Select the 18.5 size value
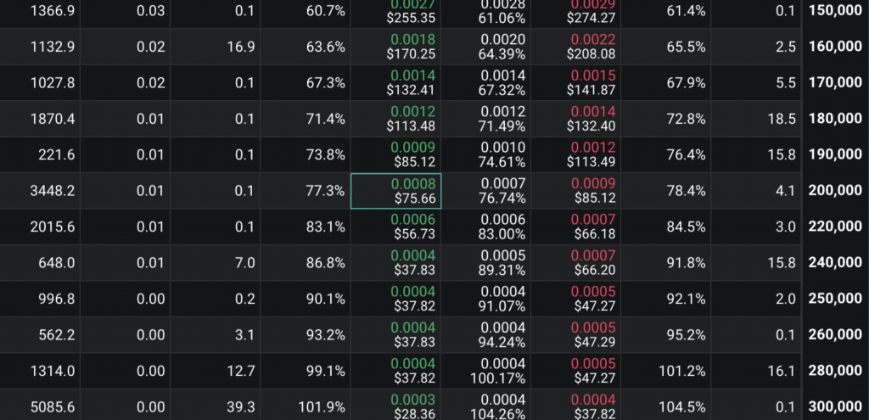This screenshot has height=420, width=869. [x=781, y=119]
